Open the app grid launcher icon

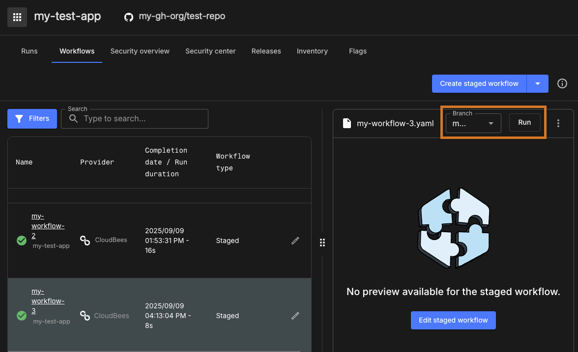17,17
